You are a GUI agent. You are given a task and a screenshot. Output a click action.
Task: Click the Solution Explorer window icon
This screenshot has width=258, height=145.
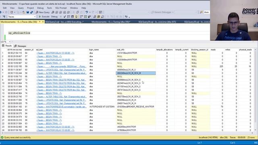point(100,12)
